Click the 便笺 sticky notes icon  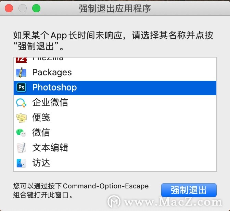21,117
